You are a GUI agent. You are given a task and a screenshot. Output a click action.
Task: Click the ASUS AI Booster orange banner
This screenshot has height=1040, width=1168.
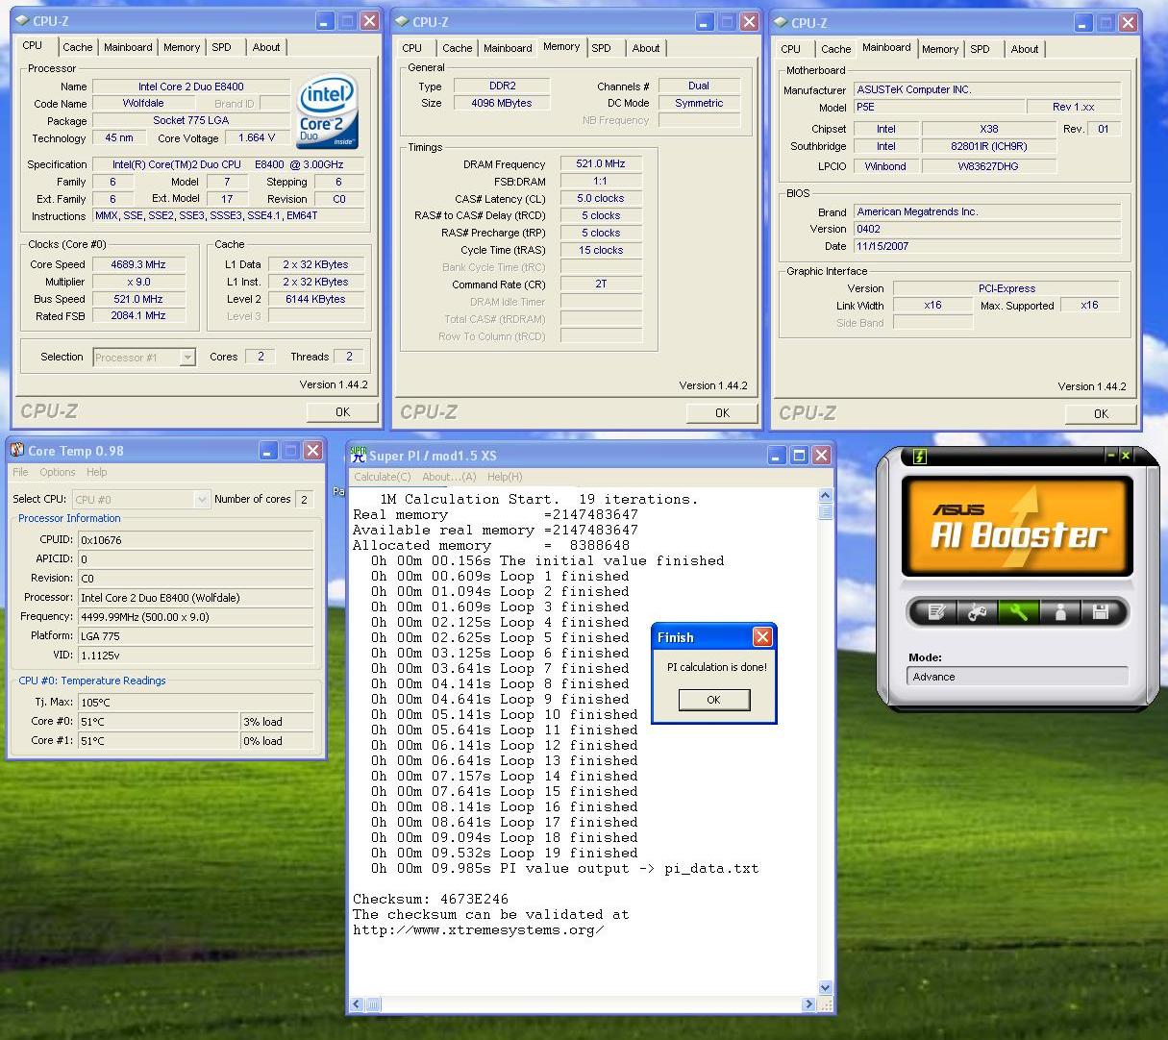point(1017,526)
